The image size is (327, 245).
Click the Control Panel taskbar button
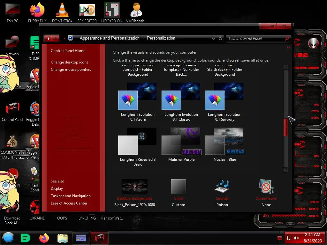(100, 238)
